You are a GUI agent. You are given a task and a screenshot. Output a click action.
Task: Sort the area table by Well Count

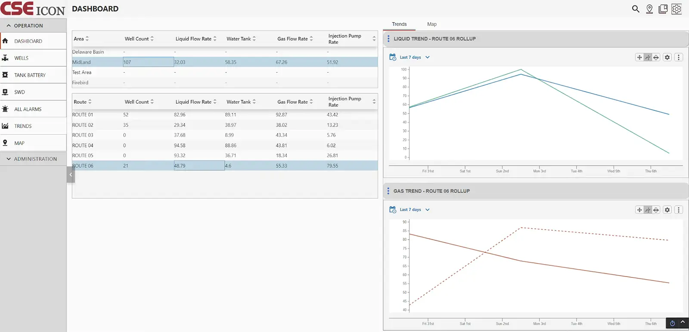139,39
